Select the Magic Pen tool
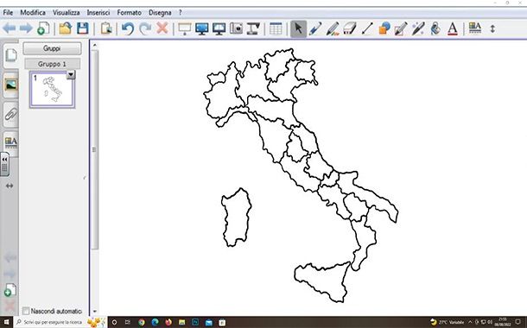 418,28
